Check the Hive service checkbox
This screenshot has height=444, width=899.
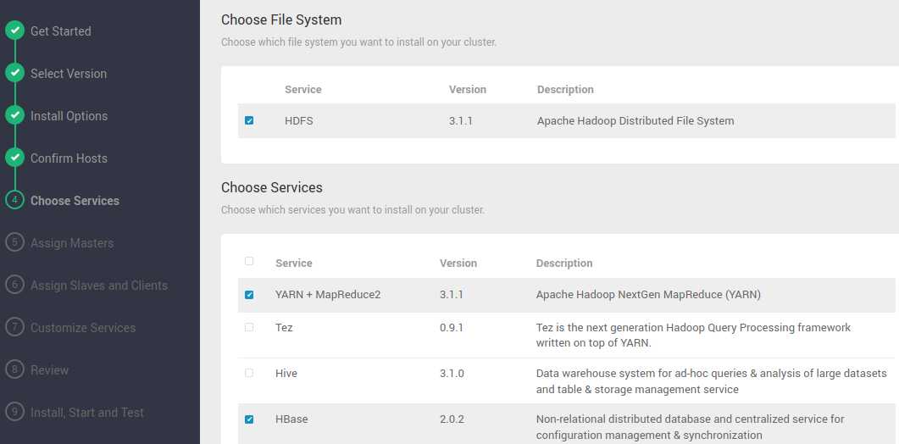(249, 373)
